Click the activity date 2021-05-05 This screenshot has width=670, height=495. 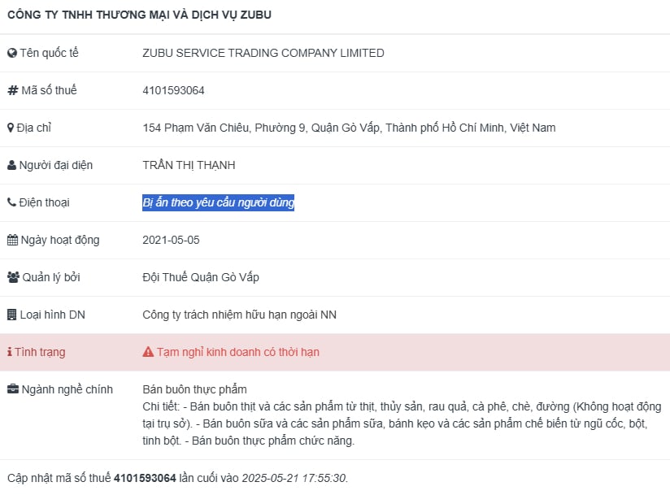click(x=171, y=240)
